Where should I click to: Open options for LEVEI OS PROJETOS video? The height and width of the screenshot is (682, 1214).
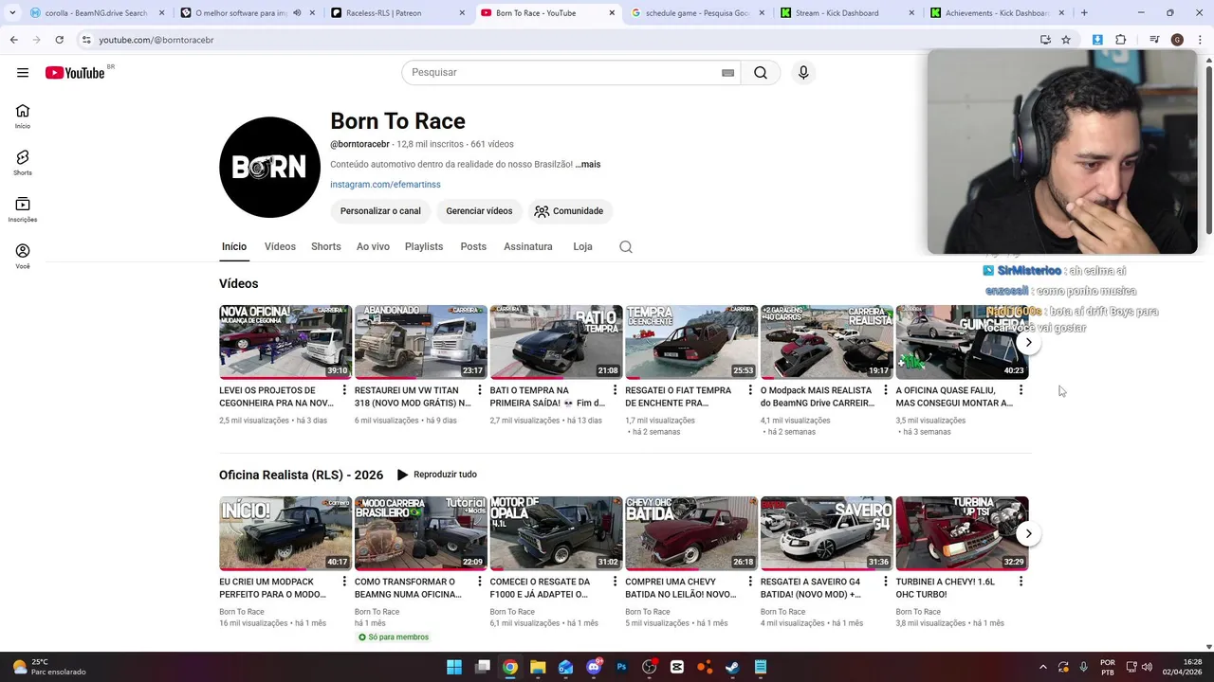pyautogui.click(x=344, y=390)
